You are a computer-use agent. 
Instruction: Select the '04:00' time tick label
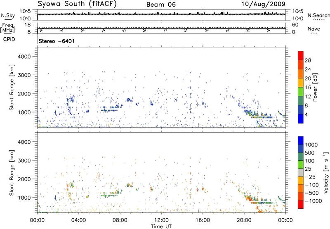coord(78,220)
